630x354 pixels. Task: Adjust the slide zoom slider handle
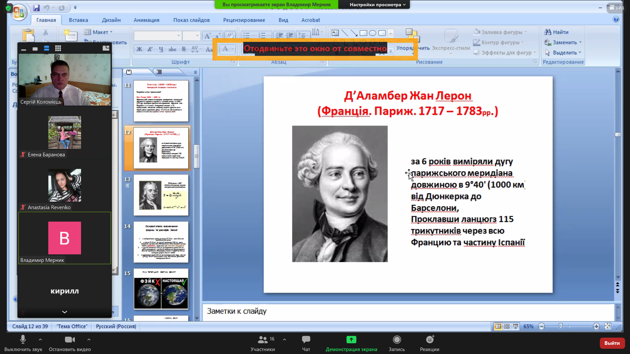(x=561, y=326)
